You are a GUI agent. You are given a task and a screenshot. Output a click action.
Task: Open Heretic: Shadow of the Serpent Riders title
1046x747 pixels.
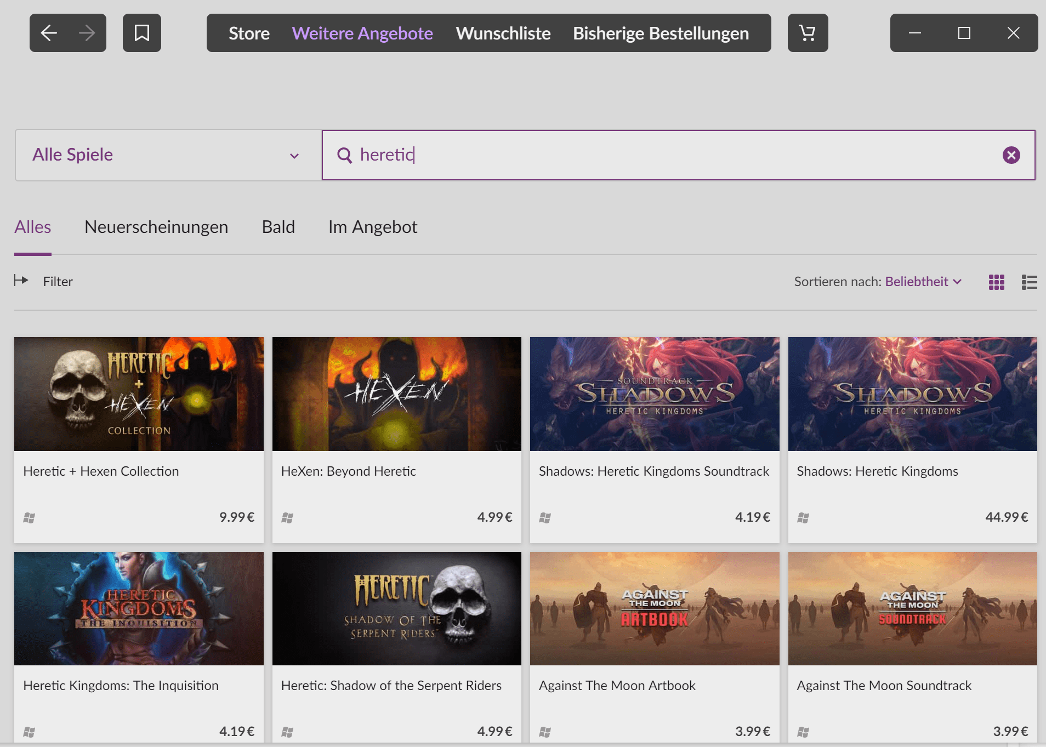(x=391, y=686)
